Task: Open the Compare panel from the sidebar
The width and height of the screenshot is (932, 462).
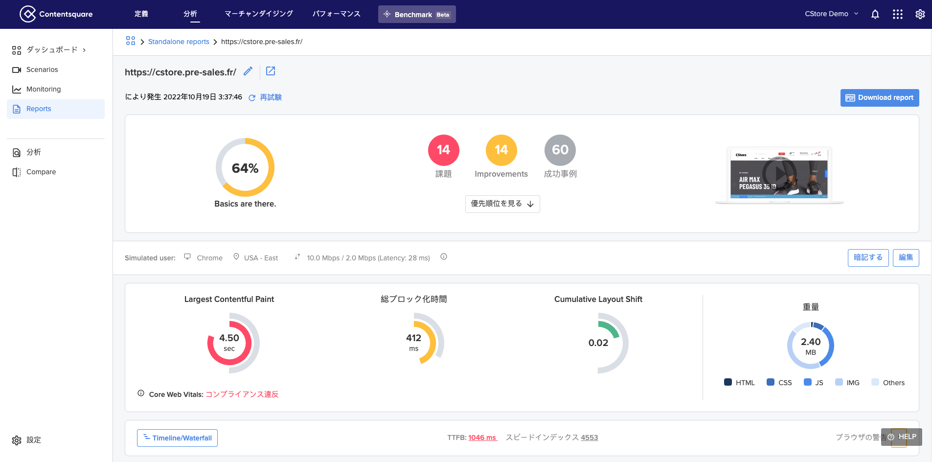Action: (41, 172)
